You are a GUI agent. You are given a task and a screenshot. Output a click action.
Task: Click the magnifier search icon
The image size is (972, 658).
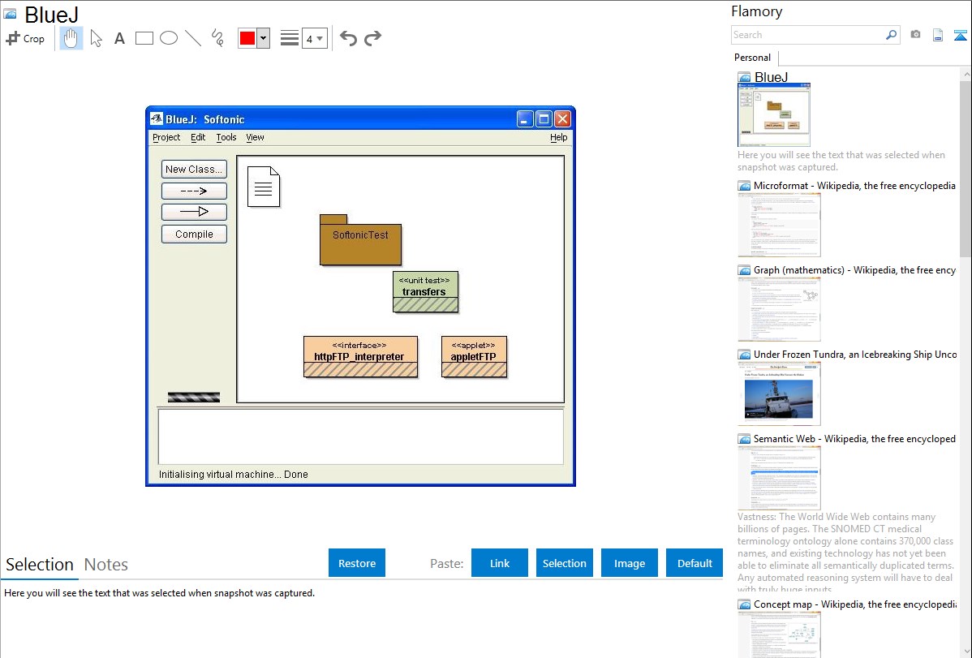(891, 35)
